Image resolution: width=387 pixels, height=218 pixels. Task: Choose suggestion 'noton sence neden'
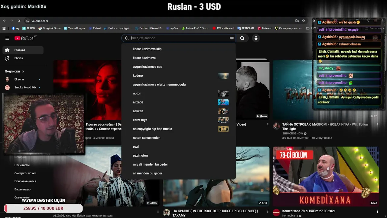[178, 138]
